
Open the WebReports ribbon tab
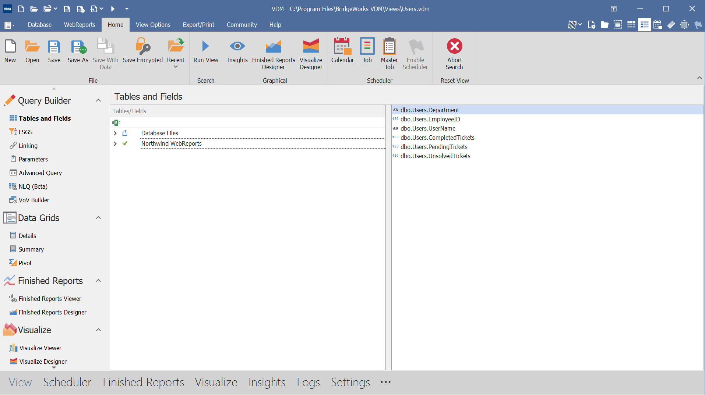[80, 25]
